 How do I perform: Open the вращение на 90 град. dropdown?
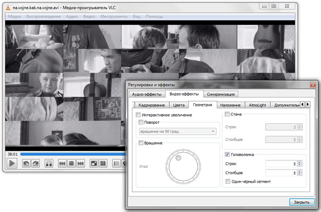click(x=177, y=132)
